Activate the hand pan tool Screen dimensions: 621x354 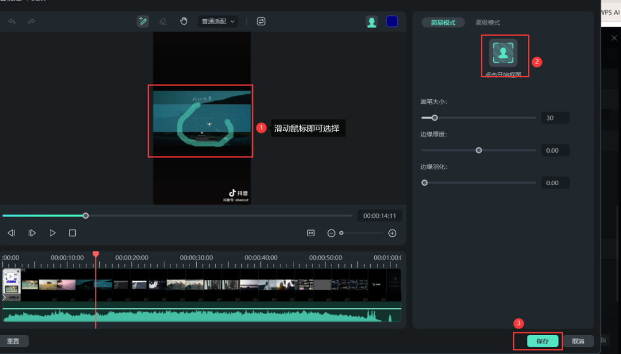click(183, 21)
